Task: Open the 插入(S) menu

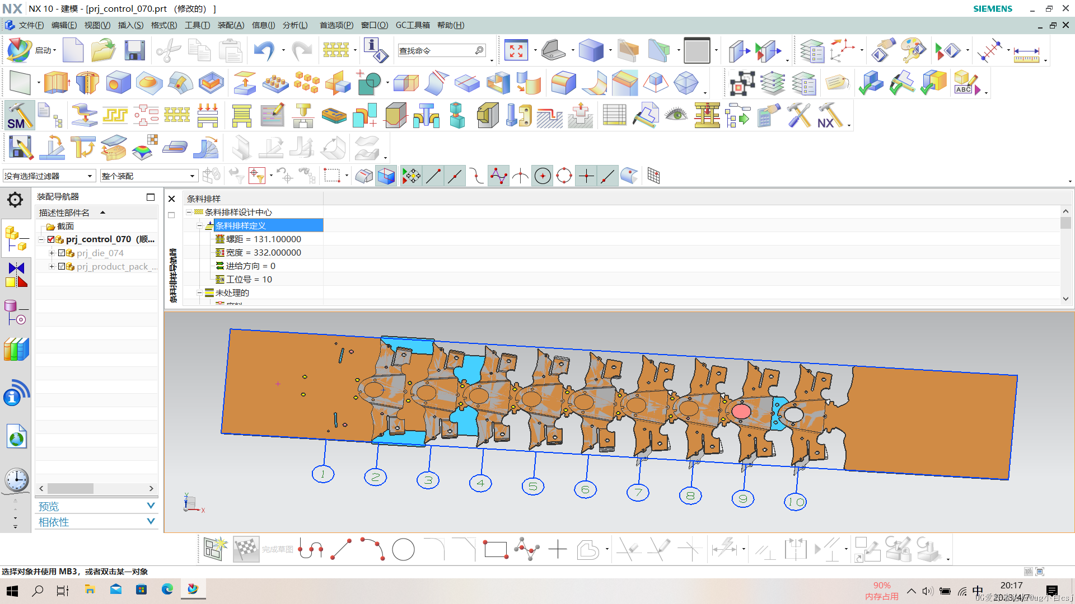Action: pos(130,25)
